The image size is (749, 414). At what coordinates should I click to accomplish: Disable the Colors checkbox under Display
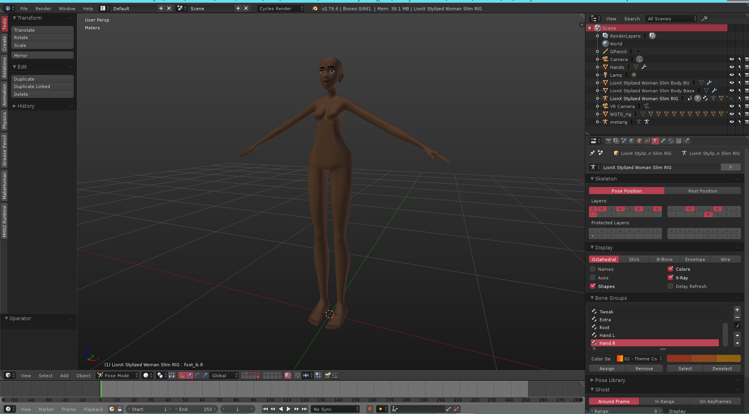click(670, 269)
